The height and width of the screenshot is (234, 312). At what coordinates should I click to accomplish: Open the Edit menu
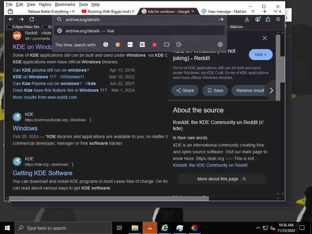tap(19, 4)
